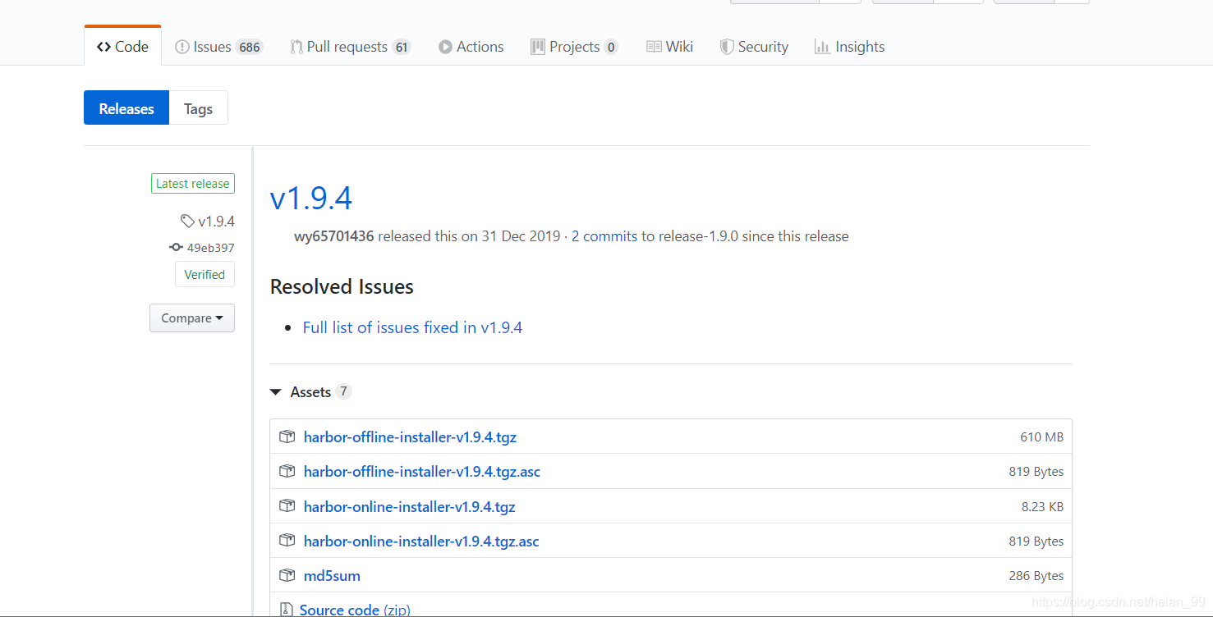Click the Projects board icon
1213x617 pixels.
(x=538, y=47)
